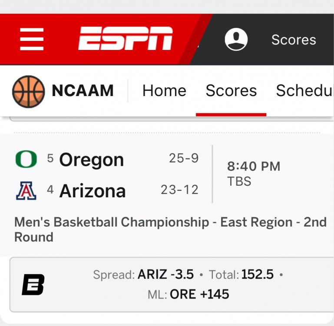Tap the ESPN BET logo
Image resolution: width=334 pixels, height=326 pixels.
(x=33, y=285)
